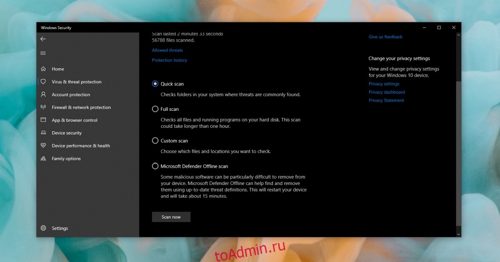Click the scroll down arrow on scrollbar
This screenshot has width=500, height=262.
click(459, 234)
